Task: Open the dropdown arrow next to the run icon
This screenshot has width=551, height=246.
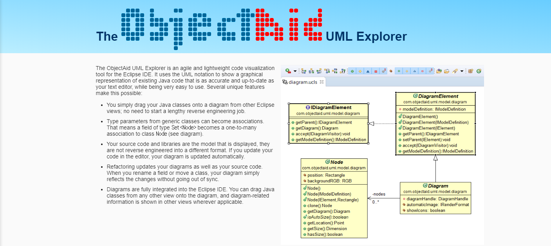Action: [295, 71]
